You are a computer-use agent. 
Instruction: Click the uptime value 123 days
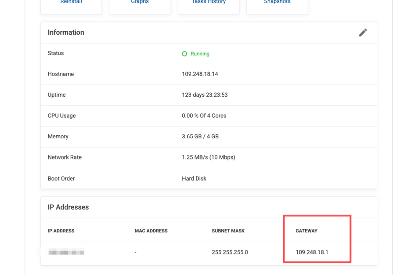point(205,95)
